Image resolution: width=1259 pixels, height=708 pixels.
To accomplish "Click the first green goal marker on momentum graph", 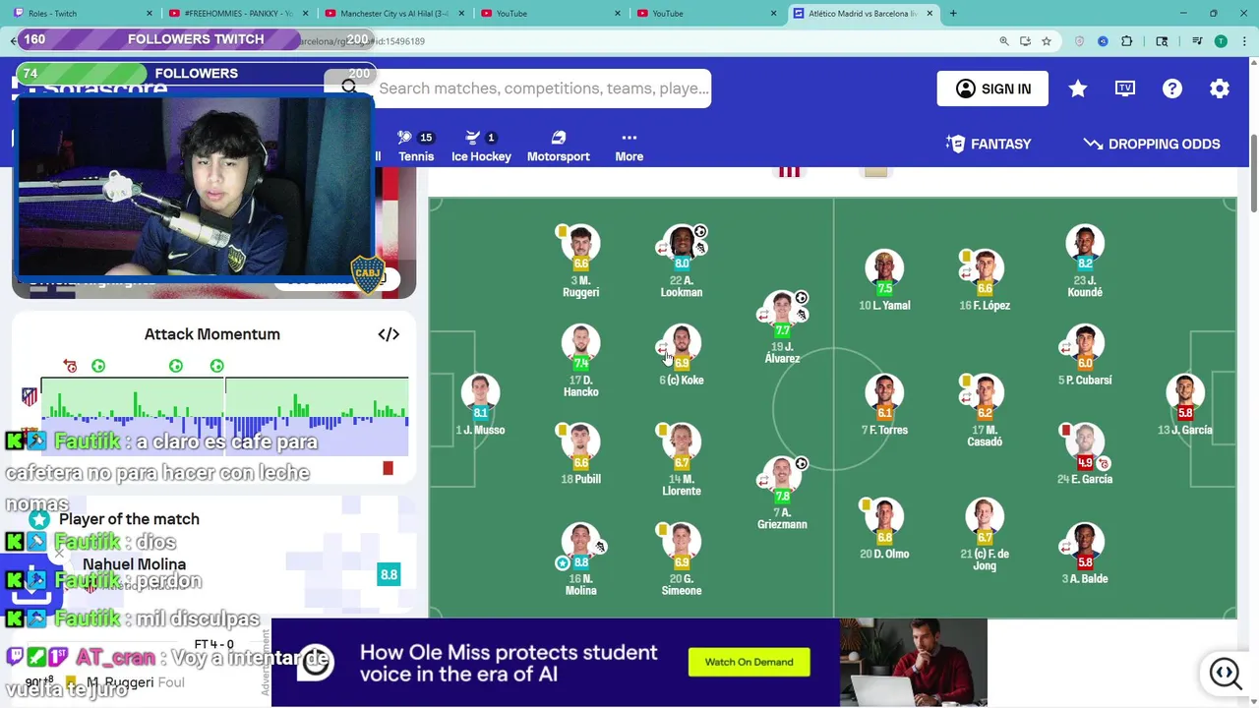I will (98, 366).
